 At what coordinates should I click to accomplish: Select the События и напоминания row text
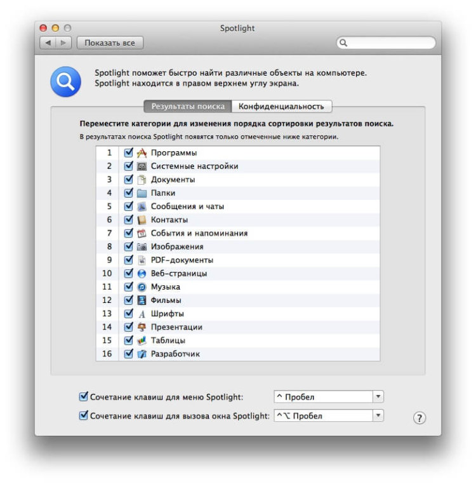pos(199,233)
